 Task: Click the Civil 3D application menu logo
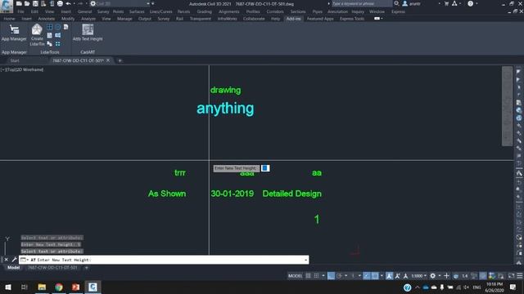point(7,6)
